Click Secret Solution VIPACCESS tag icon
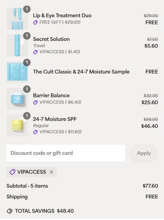Viewport: 164px width, 220px height. point(35,52)
